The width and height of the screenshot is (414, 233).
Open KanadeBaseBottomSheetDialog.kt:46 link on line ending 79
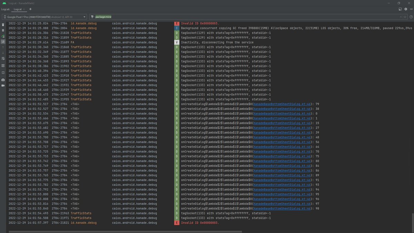[282, 104]
